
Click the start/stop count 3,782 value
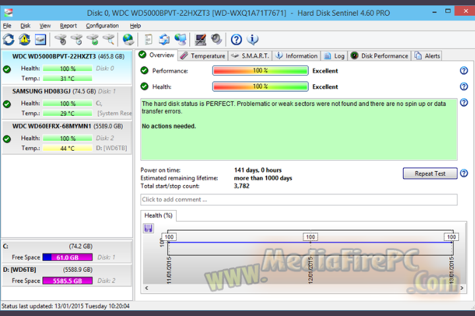tap(241, 186)
